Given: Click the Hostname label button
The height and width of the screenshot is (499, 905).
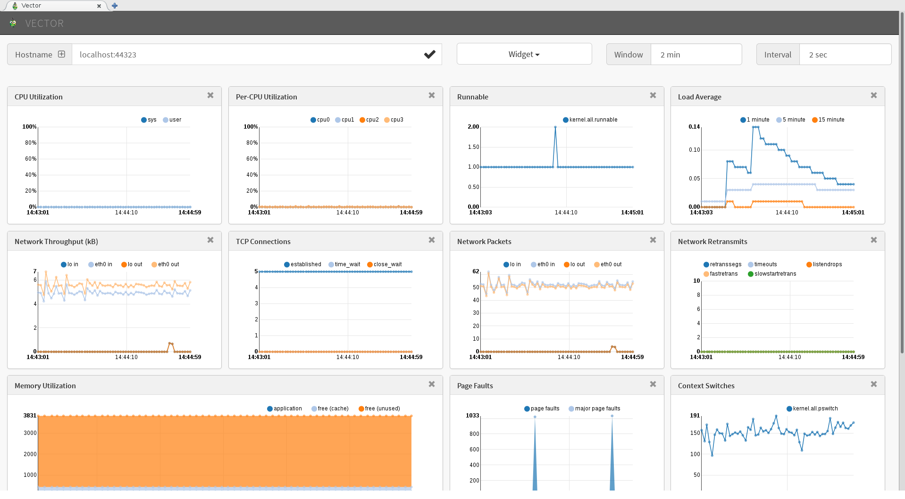Looking at the screenshot, I should tap(34, 55).
